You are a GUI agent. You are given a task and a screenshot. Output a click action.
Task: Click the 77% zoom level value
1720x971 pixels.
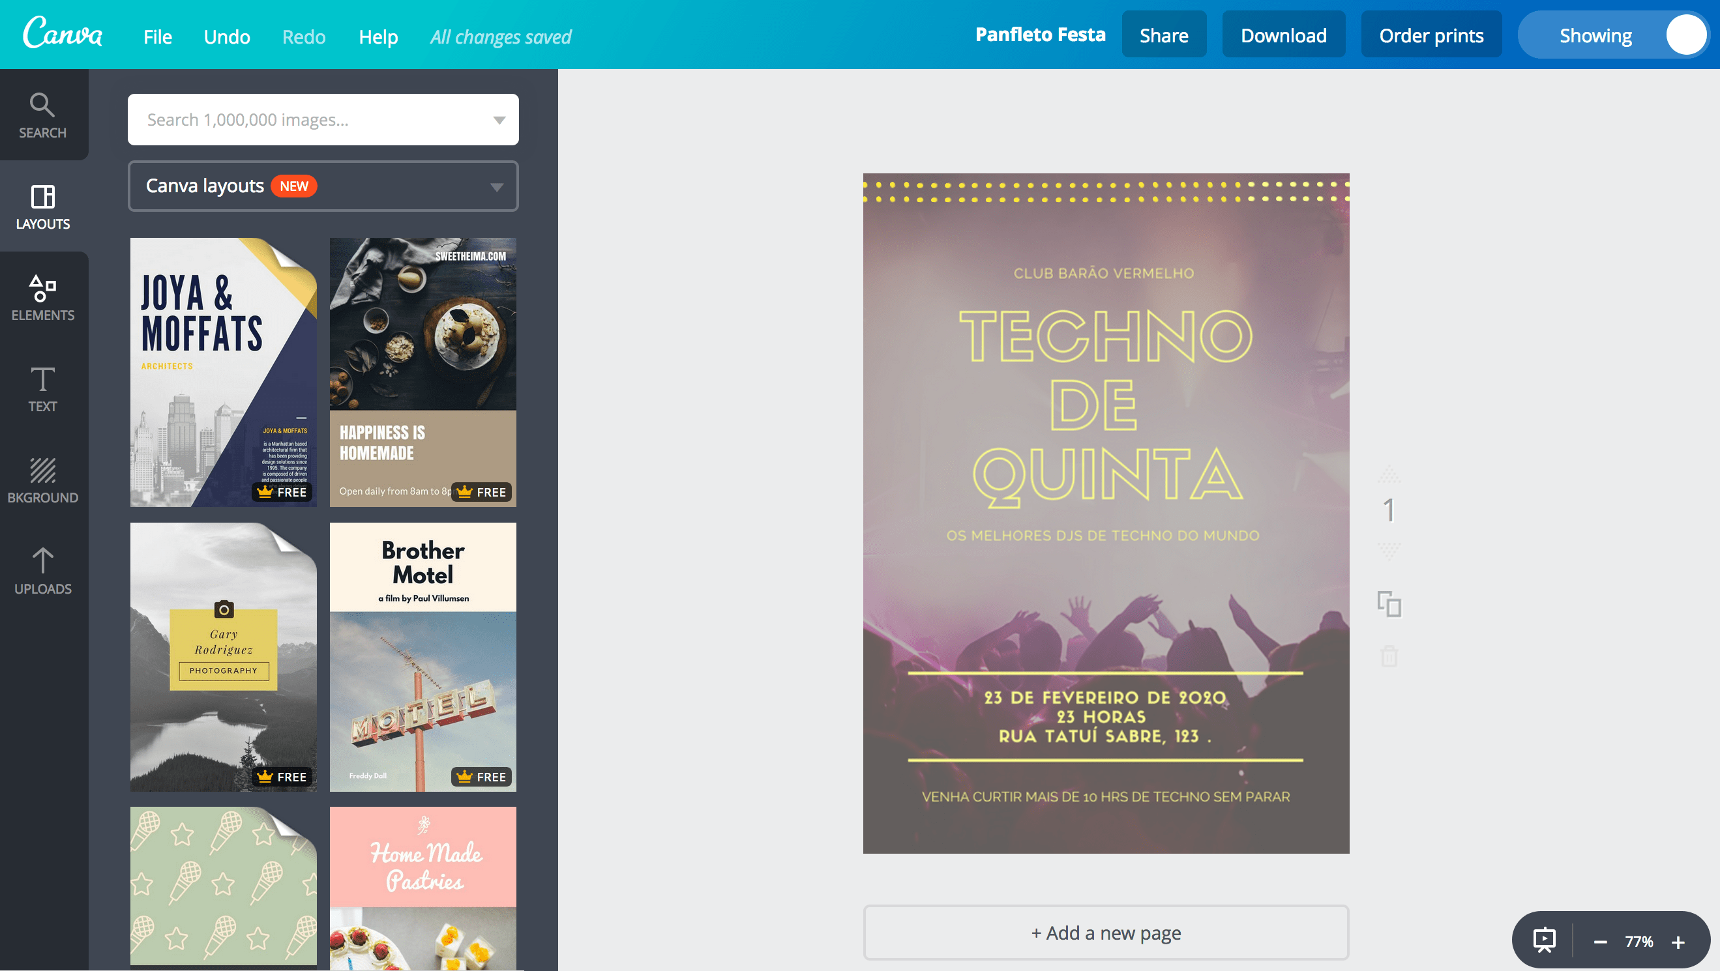[1638, 942]
